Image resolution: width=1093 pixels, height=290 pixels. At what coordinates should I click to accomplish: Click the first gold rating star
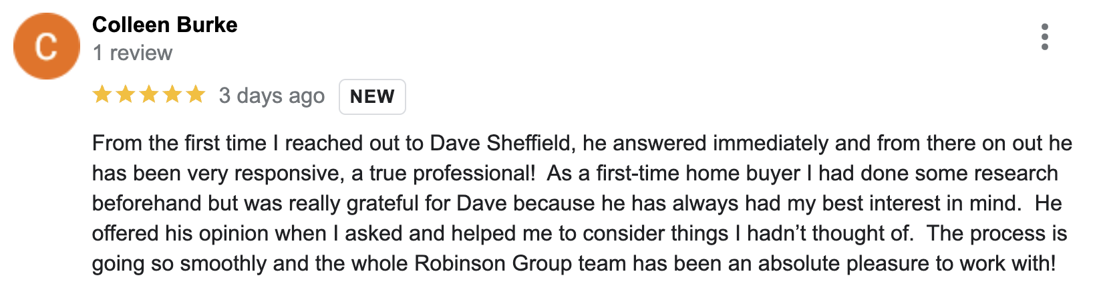[102, 95]
